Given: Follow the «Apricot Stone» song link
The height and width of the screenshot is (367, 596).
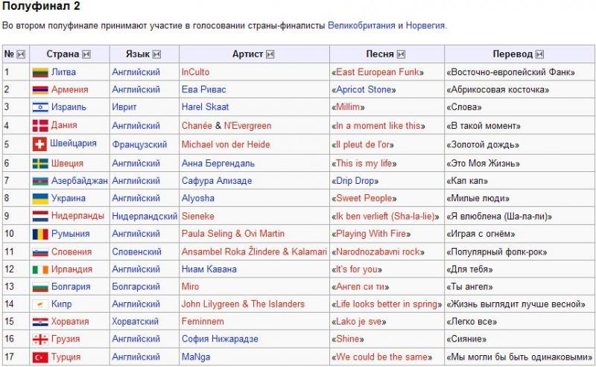Looking at the screenshot, I should [364, 89].
